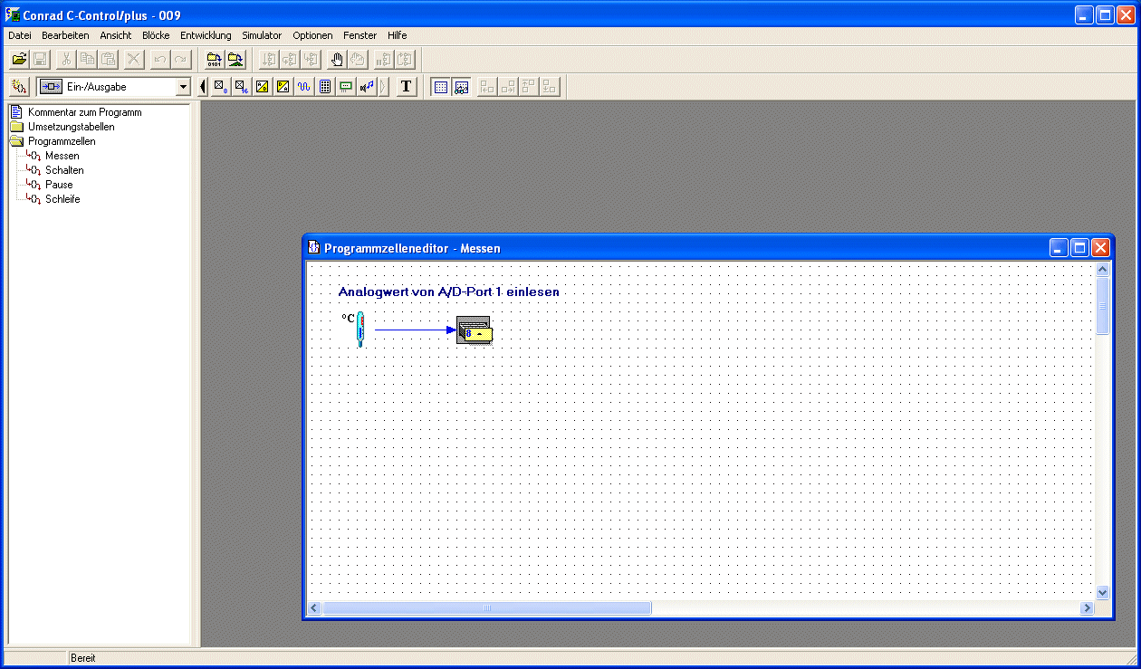
Task: Open the Simulator menu
Action: coord(262,35)
